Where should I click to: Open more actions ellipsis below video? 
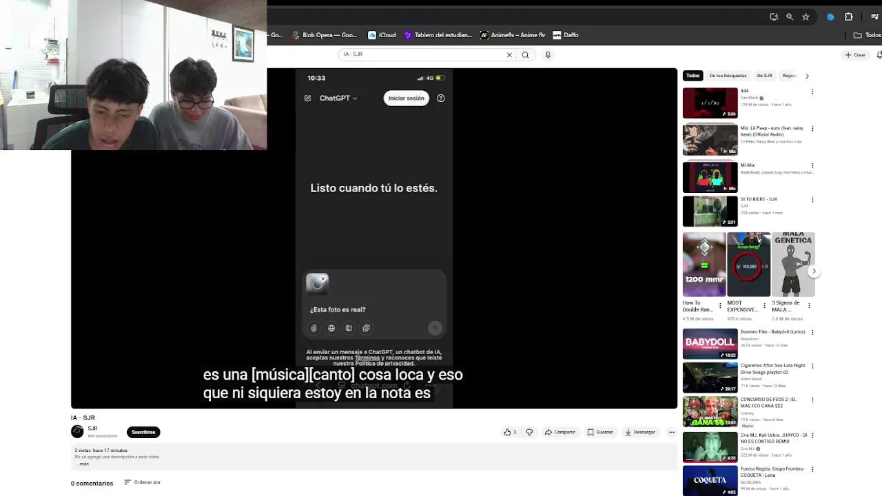click(671, 432)
